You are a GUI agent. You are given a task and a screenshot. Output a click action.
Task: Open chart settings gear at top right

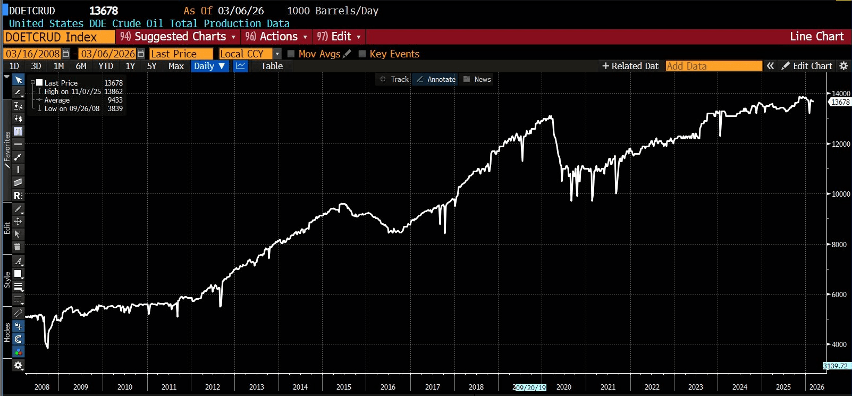[x=843, y=66]
